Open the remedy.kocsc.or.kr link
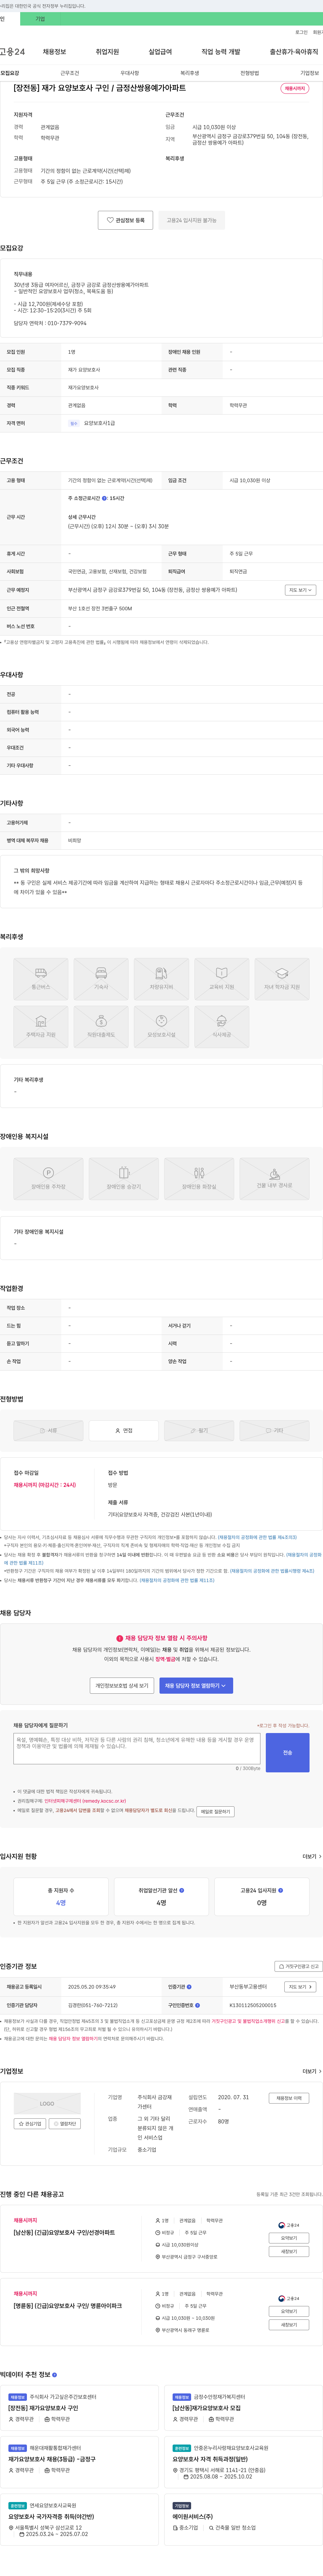Image resolution: width=323 pixels, height=2576 pixels. 85,1801
